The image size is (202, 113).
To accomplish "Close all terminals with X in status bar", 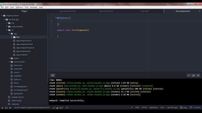I will [x=10, y=108].
